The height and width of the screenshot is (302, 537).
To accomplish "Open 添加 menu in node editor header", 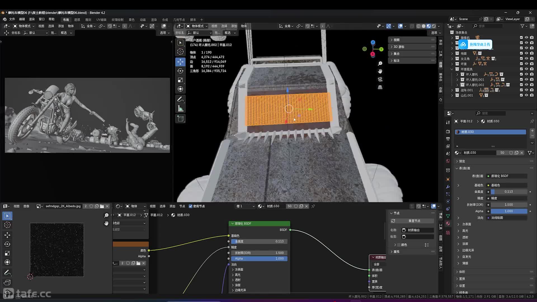I will coord(172,206).
